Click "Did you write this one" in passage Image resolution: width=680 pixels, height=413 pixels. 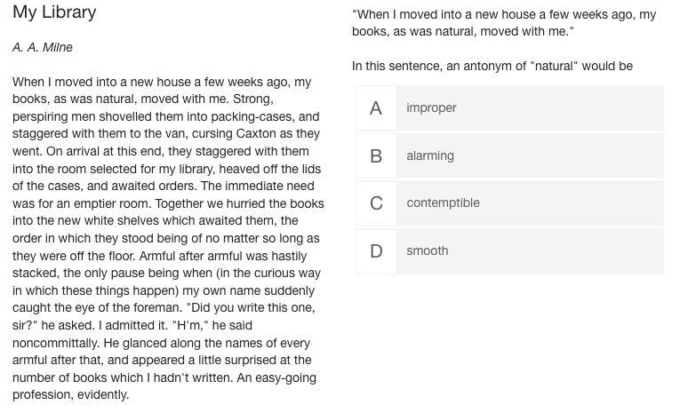[252, 307]
